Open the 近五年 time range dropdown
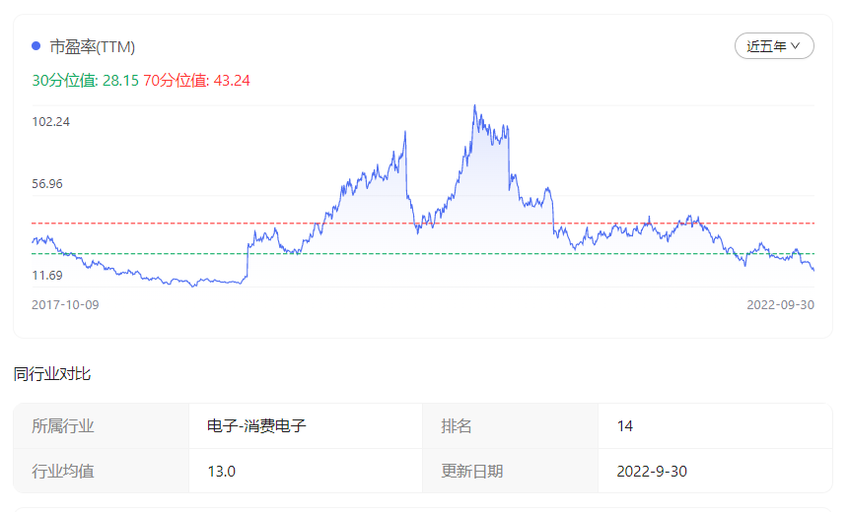This screenshot has height=512, width=848. coord(773,46)
